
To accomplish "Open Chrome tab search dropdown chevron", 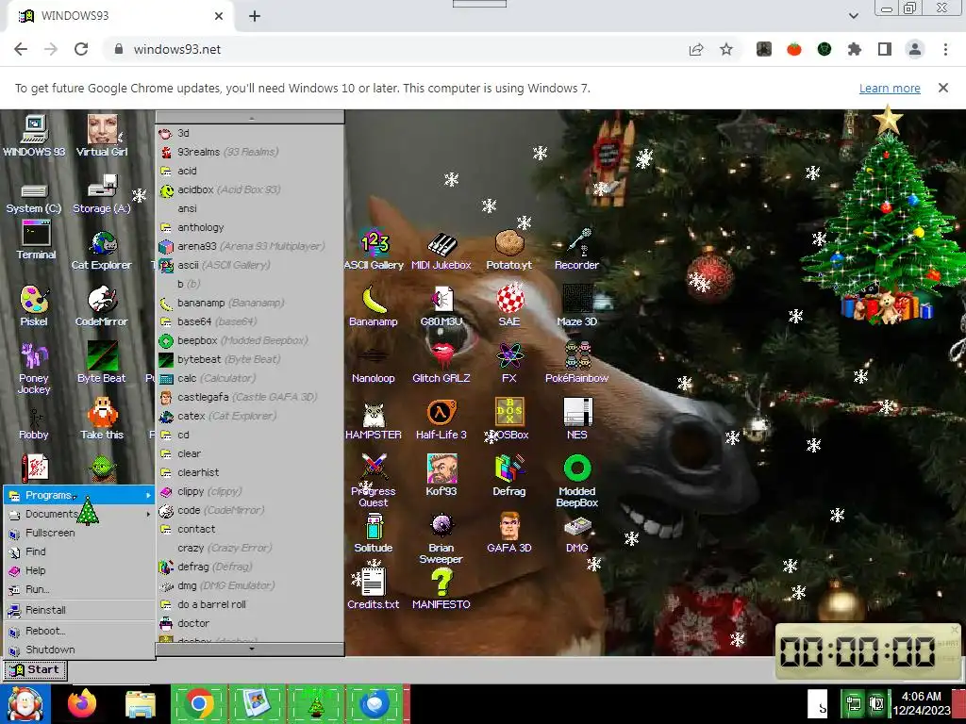I will (853, 16).
